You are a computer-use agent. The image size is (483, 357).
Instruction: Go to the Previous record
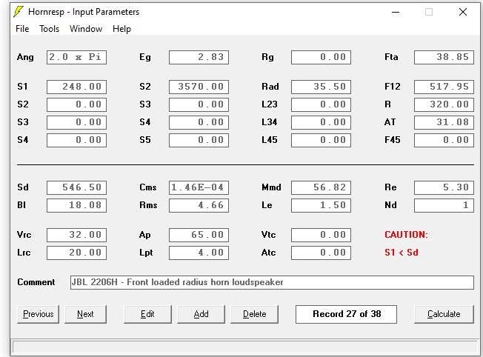point(39,314)
